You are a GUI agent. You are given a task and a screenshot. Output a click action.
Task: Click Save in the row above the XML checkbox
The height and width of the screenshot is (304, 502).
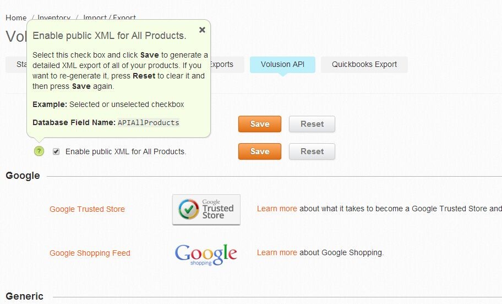click(259, 124)
